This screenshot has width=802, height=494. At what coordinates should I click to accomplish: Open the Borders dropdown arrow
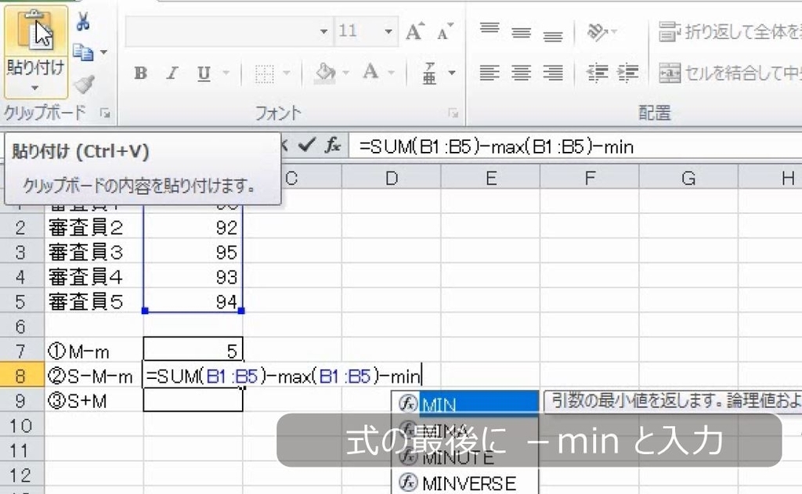click(287, 73)
